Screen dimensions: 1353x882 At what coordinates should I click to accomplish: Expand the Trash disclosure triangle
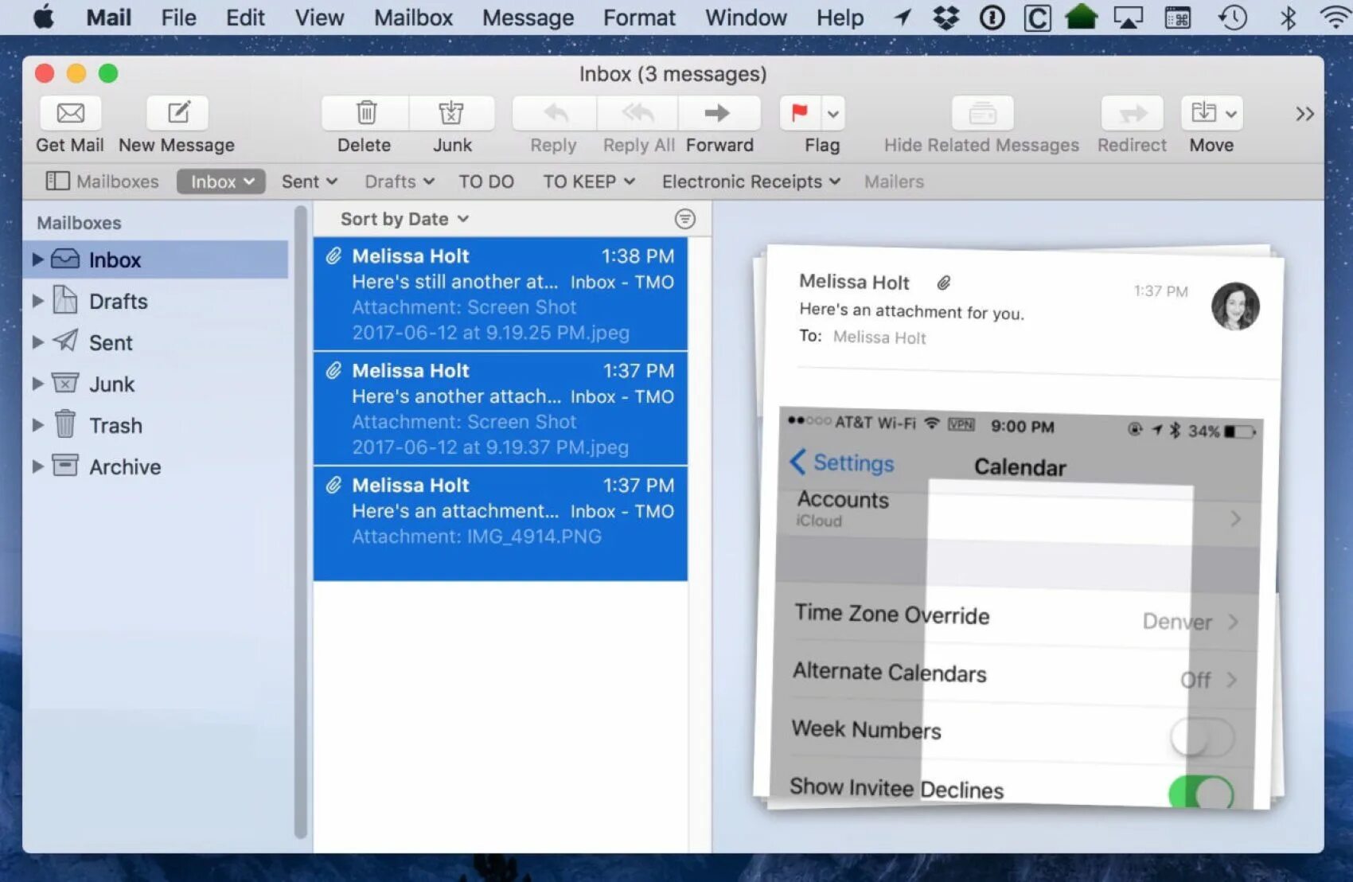coord(37,425)
